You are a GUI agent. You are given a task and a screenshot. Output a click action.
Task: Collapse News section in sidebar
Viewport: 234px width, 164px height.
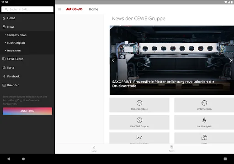tap(27, 27)
